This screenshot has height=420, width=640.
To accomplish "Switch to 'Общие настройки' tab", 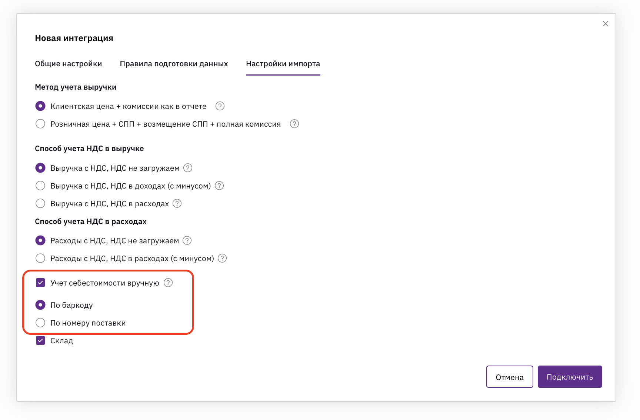I will tap(69, 64).
